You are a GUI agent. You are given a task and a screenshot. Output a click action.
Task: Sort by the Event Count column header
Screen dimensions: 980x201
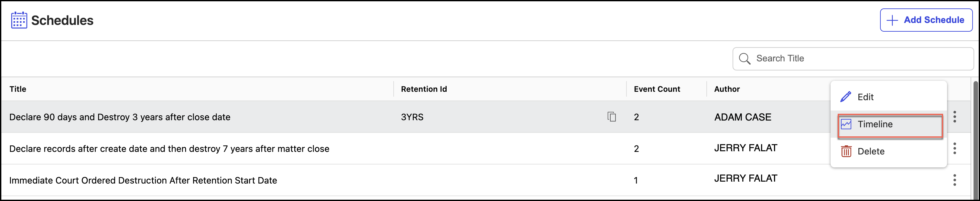(x=657, y=89)
